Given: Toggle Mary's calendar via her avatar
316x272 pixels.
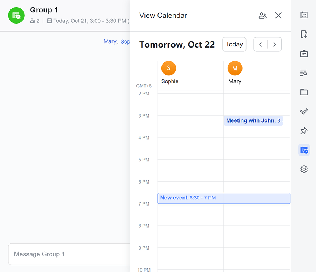Looking at the screenshot, I should coord(235,68).
